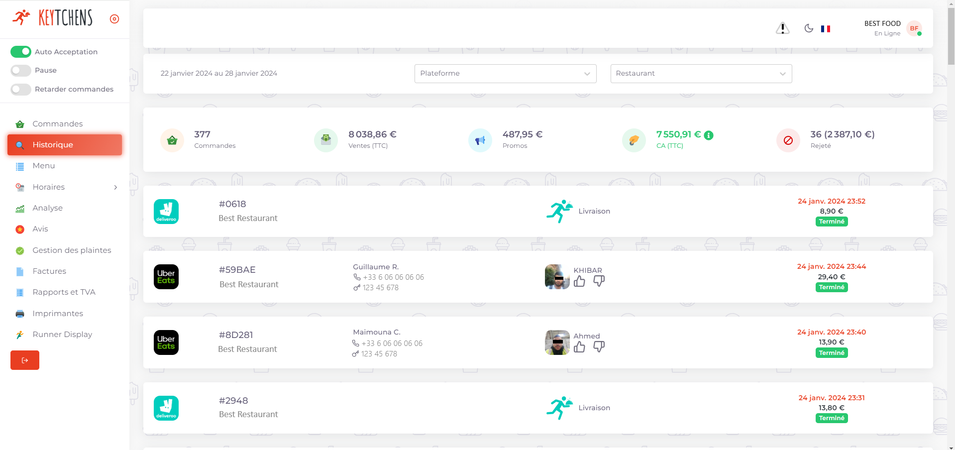Open the Restaurant filter dropdown
This screenshot has height=450, width=955.
701,74
